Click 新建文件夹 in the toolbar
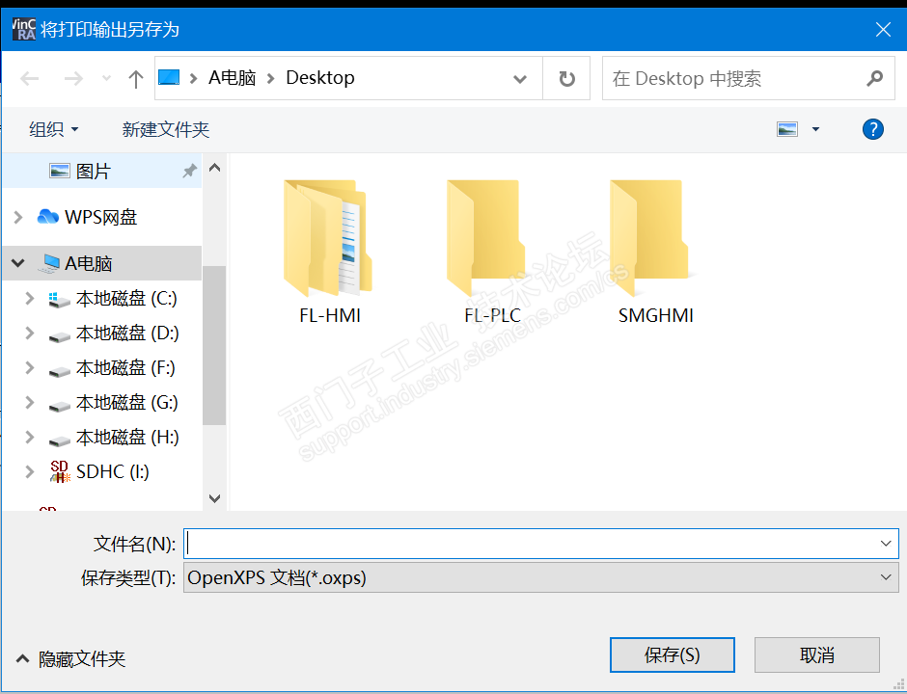This screenshot has height=694, width=907. click(x=165, y=129)
